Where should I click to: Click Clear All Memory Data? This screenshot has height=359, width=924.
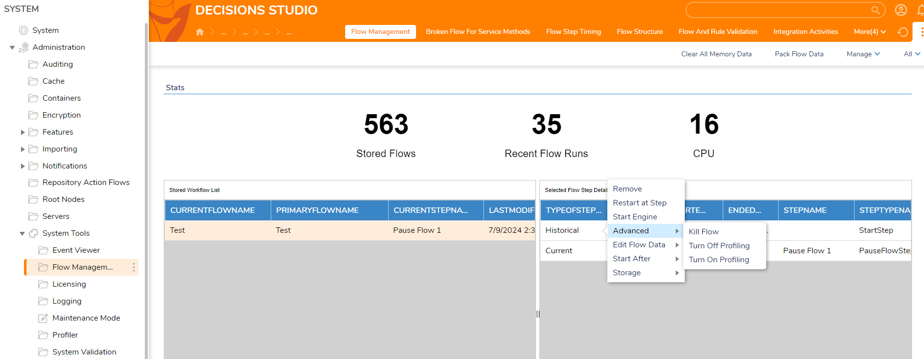[716, 54]
